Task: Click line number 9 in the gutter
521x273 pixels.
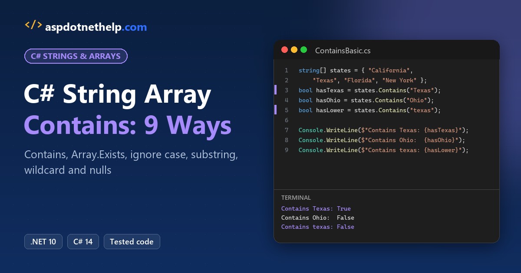Action: 286,150
